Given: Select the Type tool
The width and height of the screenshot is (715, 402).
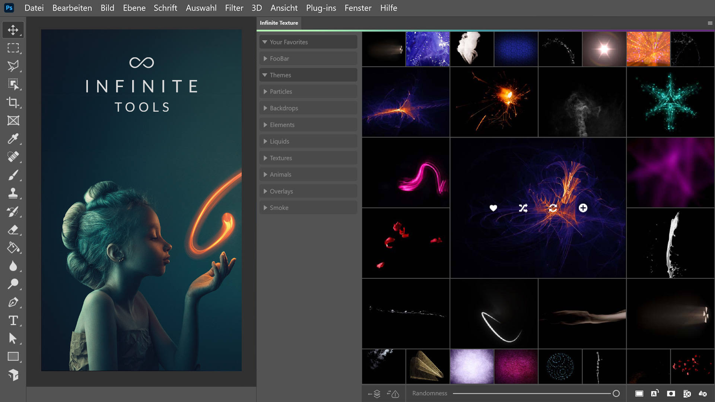Looking at the screenshot, I should pos(13,320).
